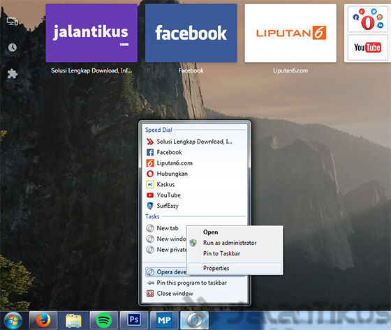
Task: Open the Windows Start button
Action: pyautogui.click(x=13, y=320)
